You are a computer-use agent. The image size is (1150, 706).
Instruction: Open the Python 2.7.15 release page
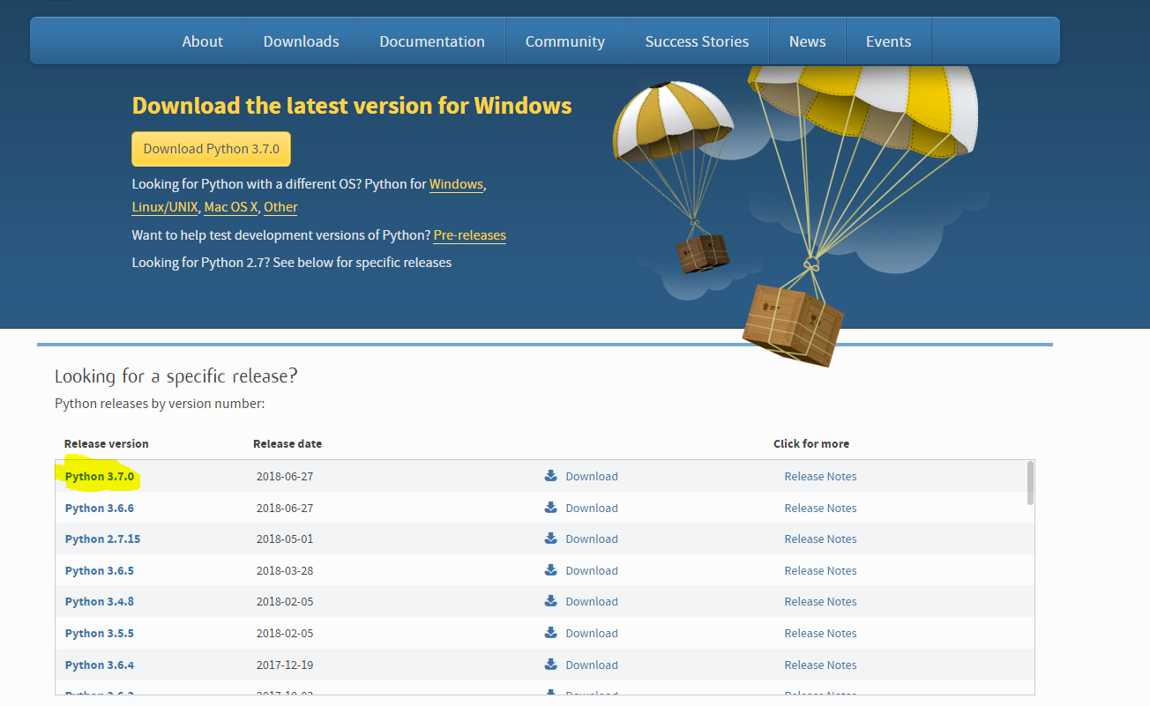tap(102, 539)
